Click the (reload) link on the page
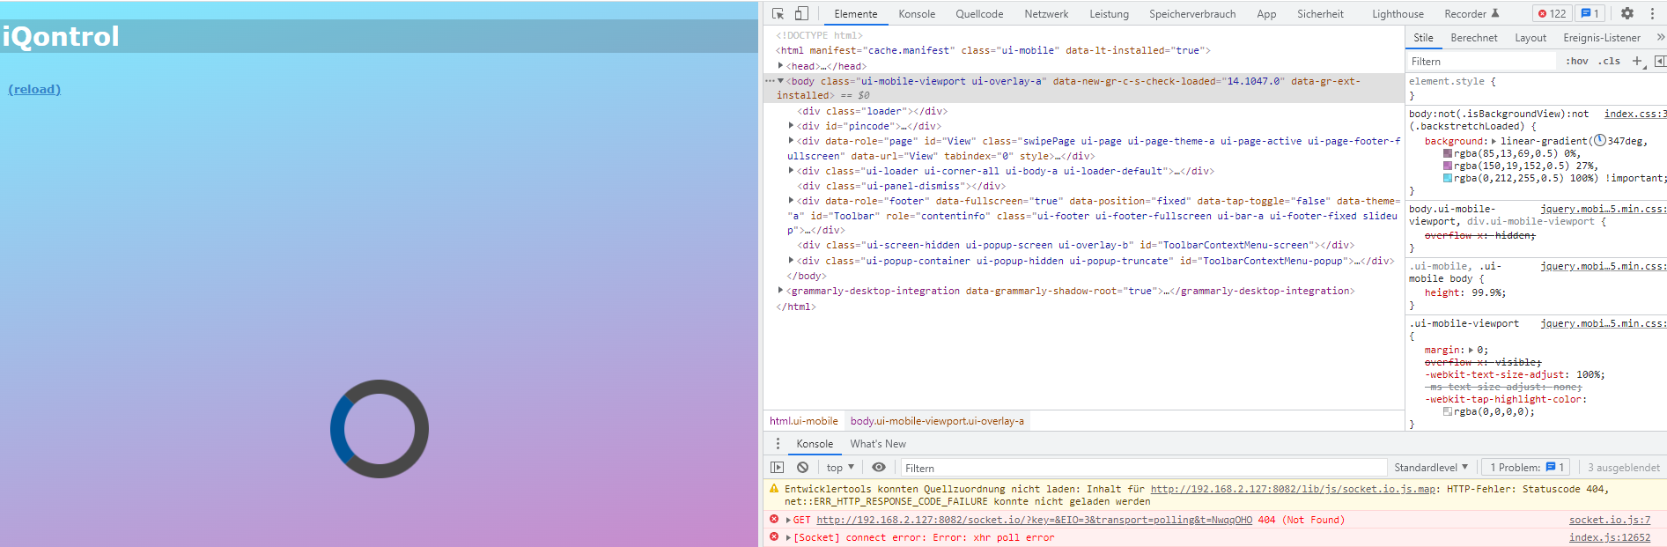This screenshot has height=547, width=1667. (34, 89)
